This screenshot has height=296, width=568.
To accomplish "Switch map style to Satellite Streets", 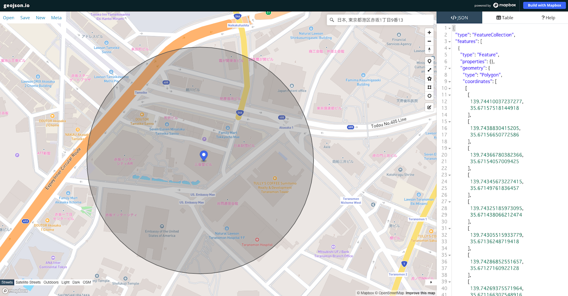I will click(x=28, y=283).
